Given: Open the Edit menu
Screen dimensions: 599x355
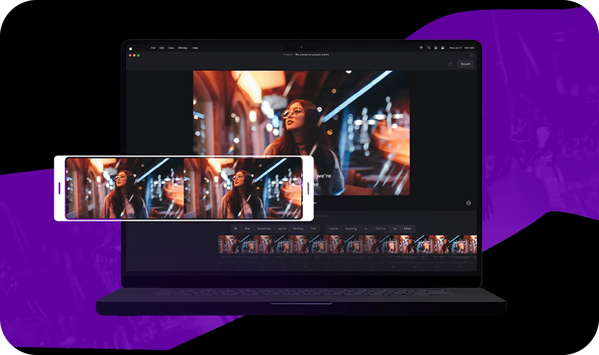Looking at the screenshot, I should pos(161,48).
